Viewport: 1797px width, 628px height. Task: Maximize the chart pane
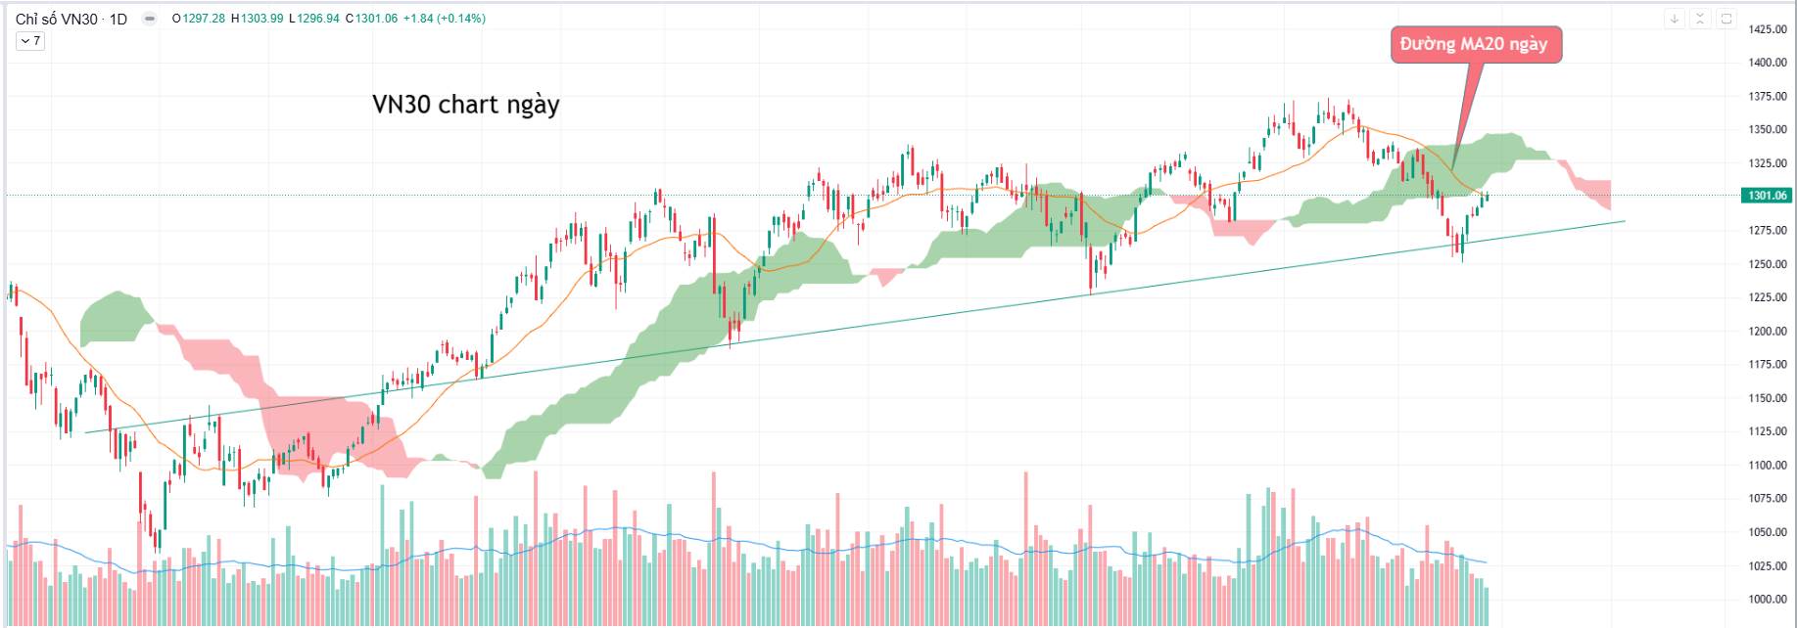(x=1726, y=19)
